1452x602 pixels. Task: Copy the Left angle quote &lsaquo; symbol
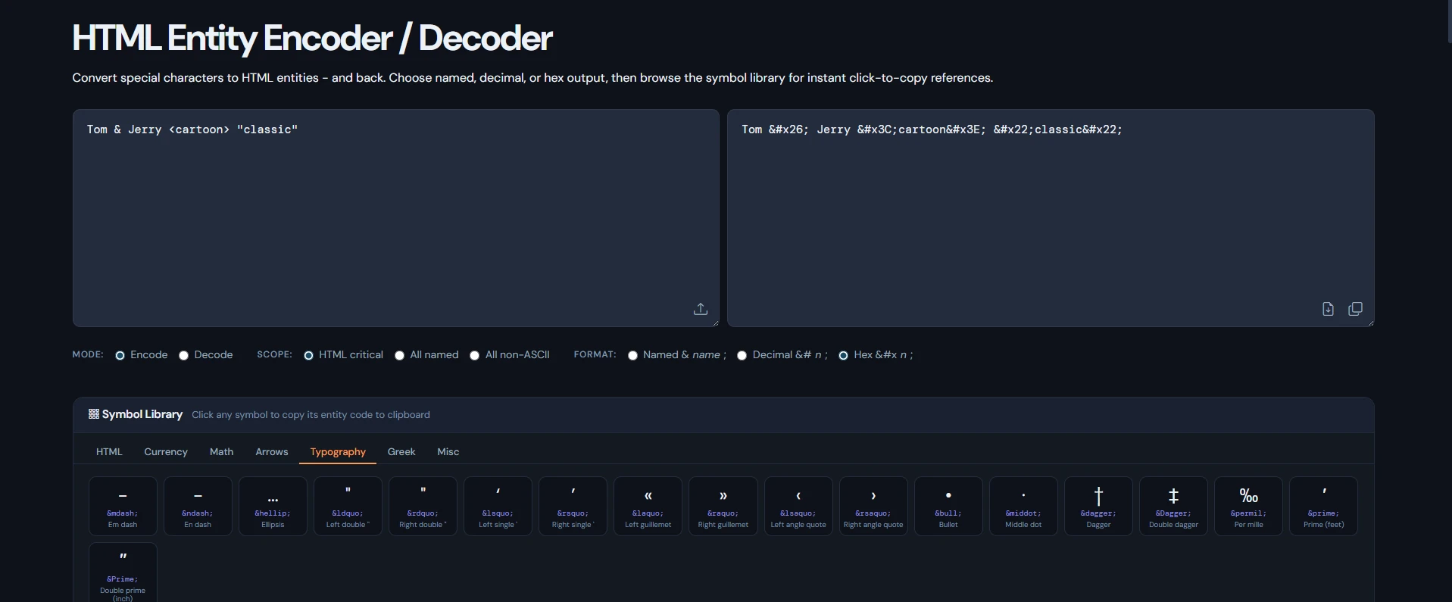pyautogui.click(x=798, y=506)
